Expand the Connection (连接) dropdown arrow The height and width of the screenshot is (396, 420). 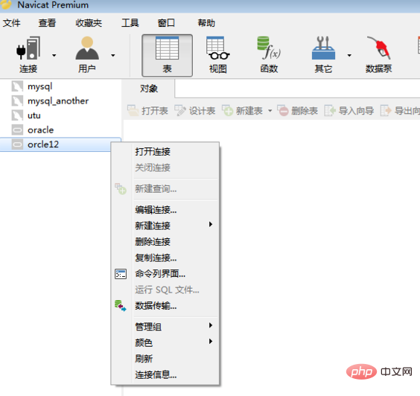tap(54, 55)
